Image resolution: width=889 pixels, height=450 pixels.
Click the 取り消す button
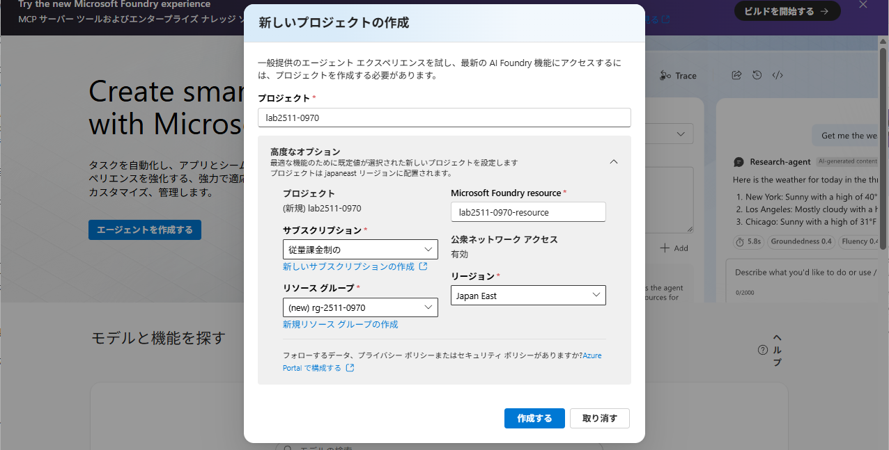coord(599,418)
